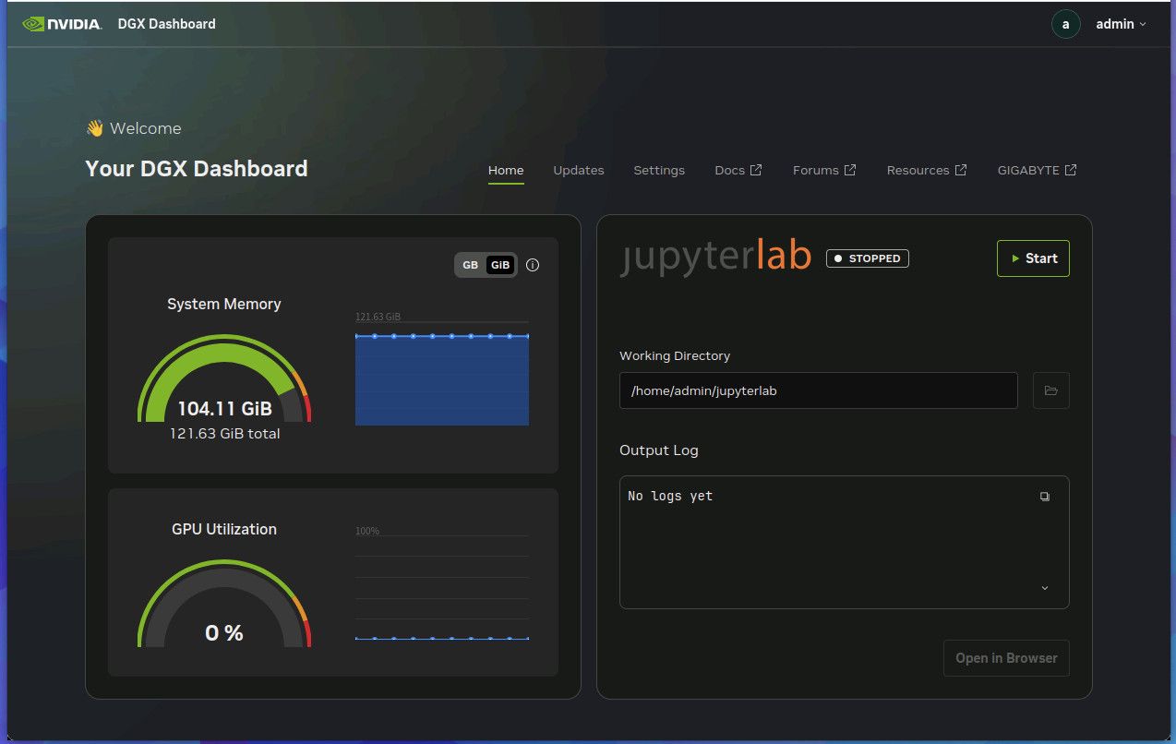Screen dimensions: 1176x744
Task: Click the System Memory gauge
Action: click(x=224, y=378)
